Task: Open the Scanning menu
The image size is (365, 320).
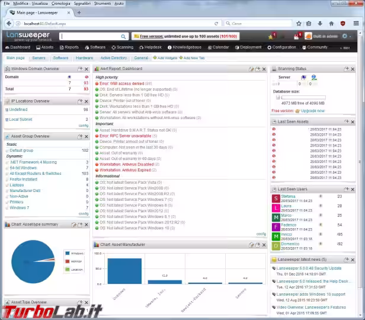Action: [123, 47]
